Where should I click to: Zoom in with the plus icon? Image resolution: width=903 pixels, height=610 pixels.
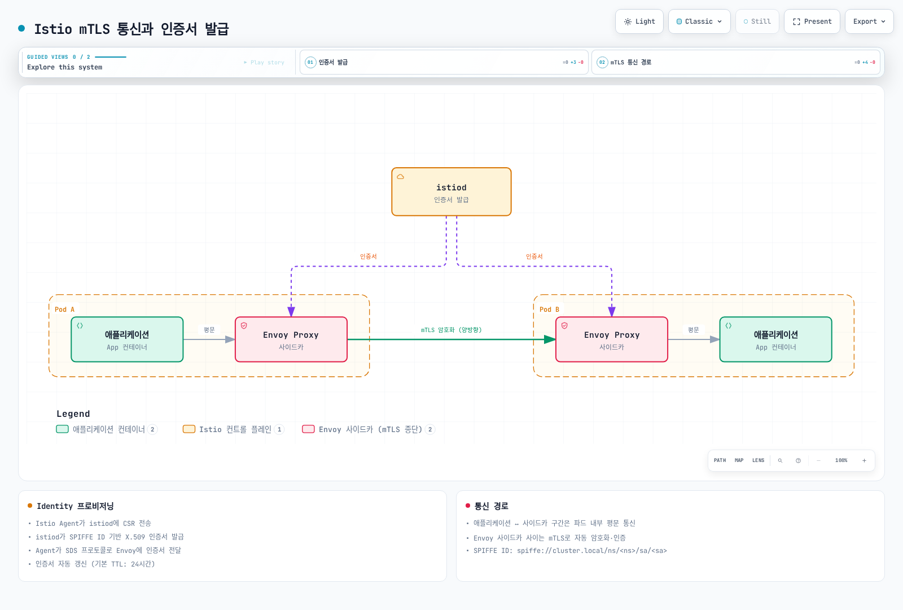(x=864, y=460)
